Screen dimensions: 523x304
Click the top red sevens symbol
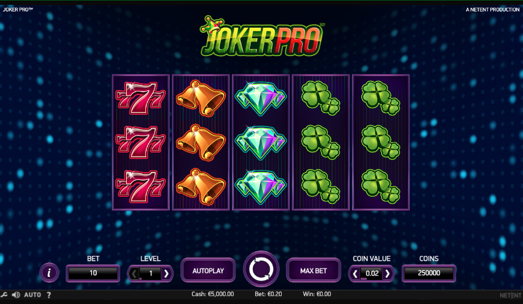click(x=141, y=98)
